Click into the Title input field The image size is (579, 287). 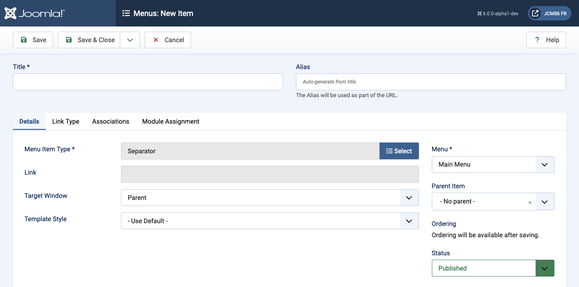pos(148,82)
